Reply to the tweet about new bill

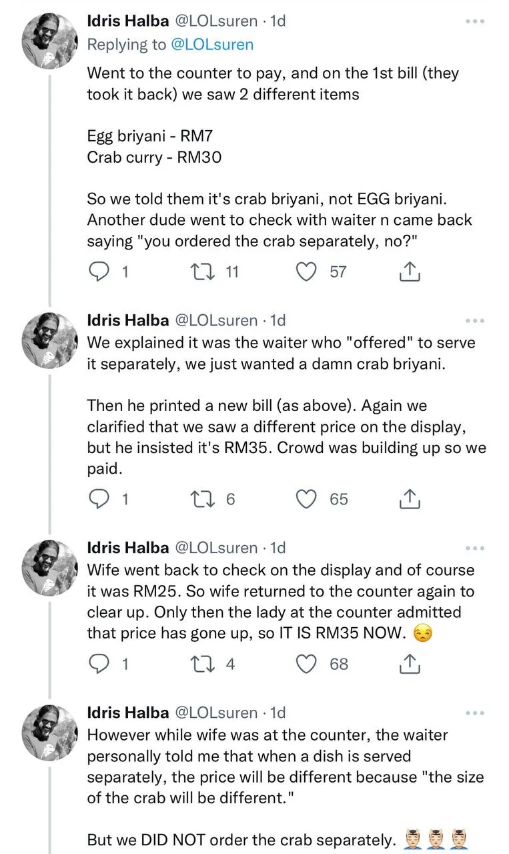(99, 499)
